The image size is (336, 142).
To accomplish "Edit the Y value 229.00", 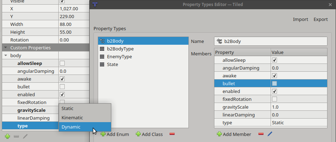I will 74,16.
